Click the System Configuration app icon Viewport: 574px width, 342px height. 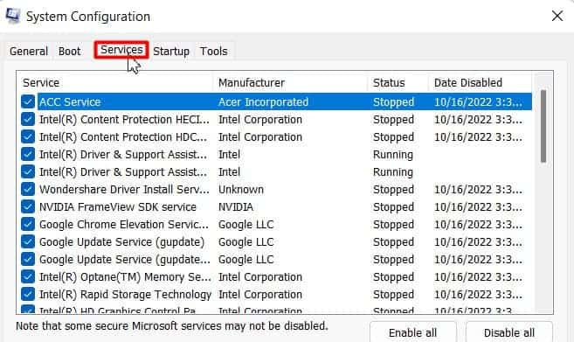[13, 16]
